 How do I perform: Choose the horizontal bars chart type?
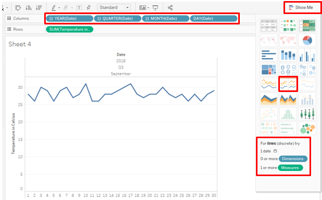point(268,55)
